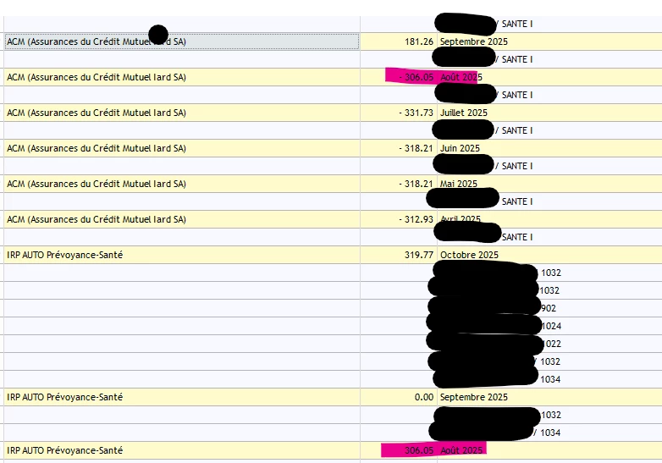662x463 pixels.
Task: Select the ACM name cell in the 181.26 row
Action: pos(181,41)
